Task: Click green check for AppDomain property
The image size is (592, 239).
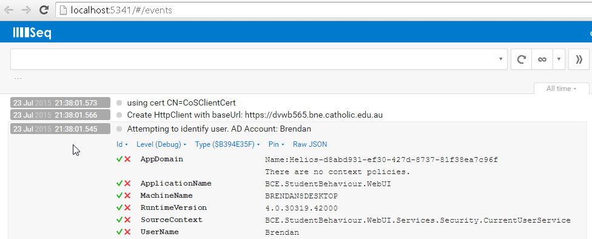Action: coord(119,160)
